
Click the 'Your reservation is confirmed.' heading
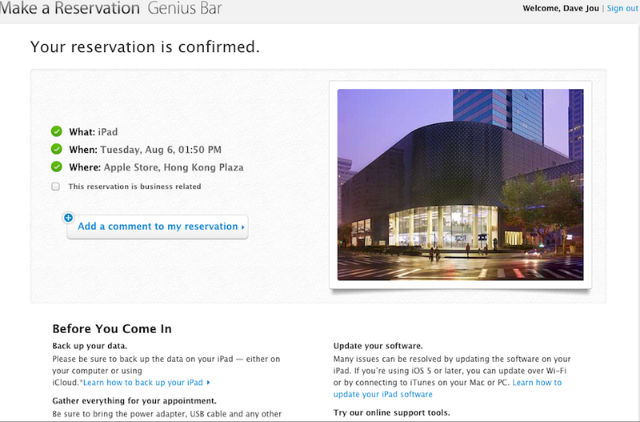pyautogui.click(x=145, y=46)
